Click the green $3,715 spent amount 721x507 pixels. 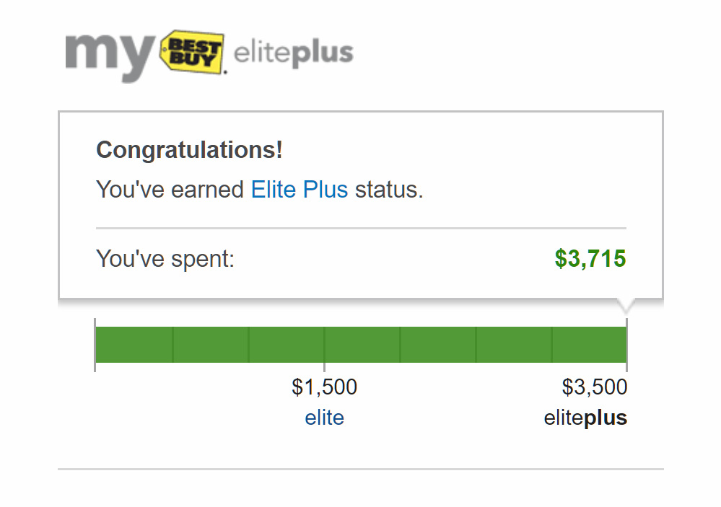pos(590,258)
